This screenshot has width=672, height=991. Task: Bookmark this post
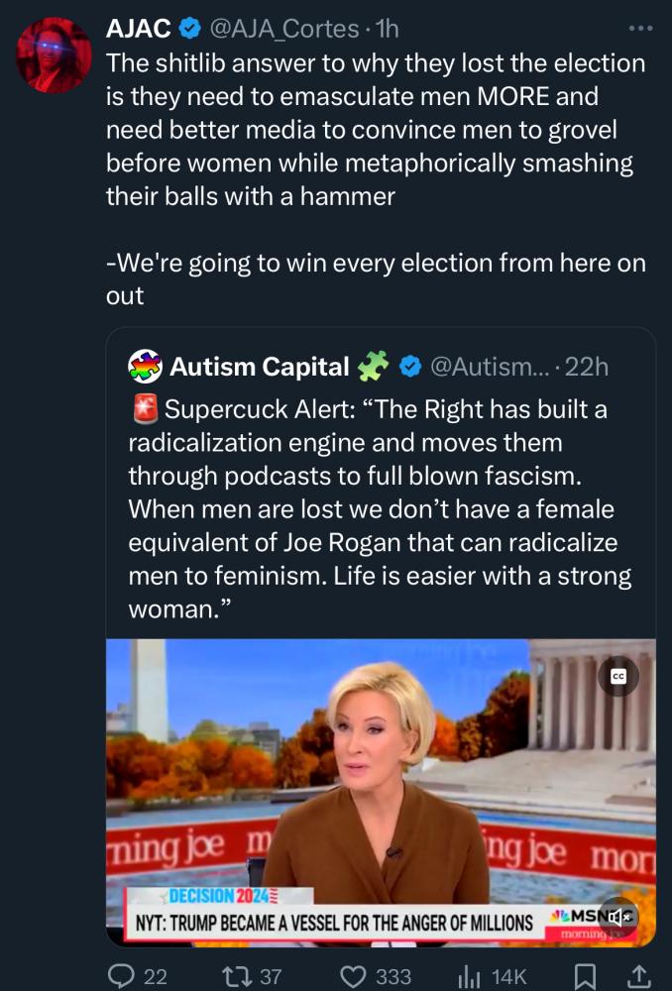pos(586,976)
